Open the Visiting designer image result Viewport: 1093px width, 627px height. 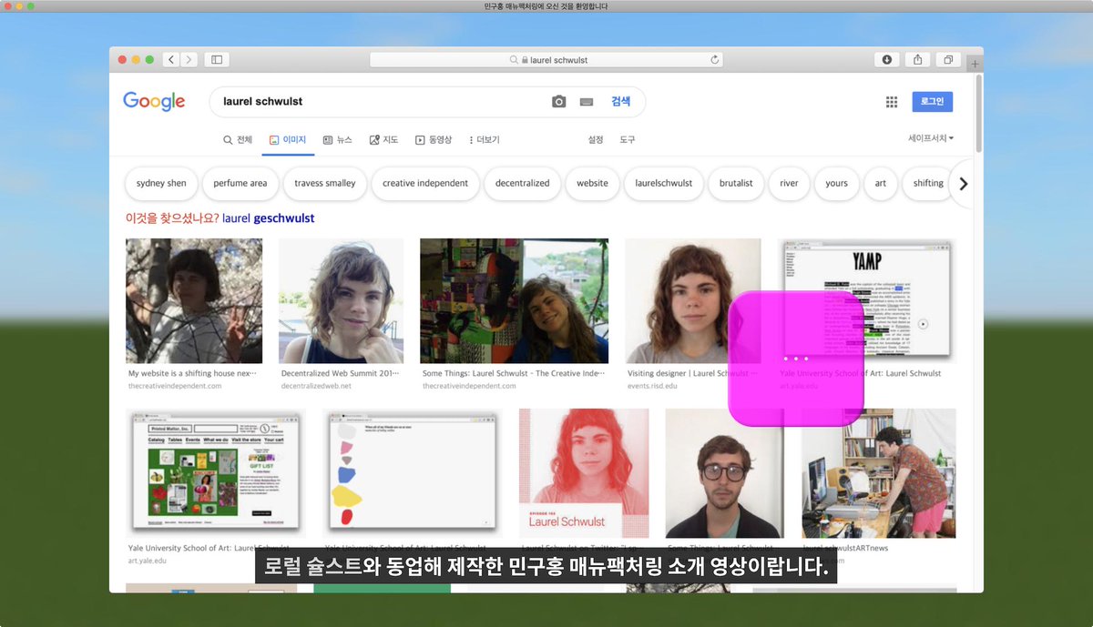point(692,301)
